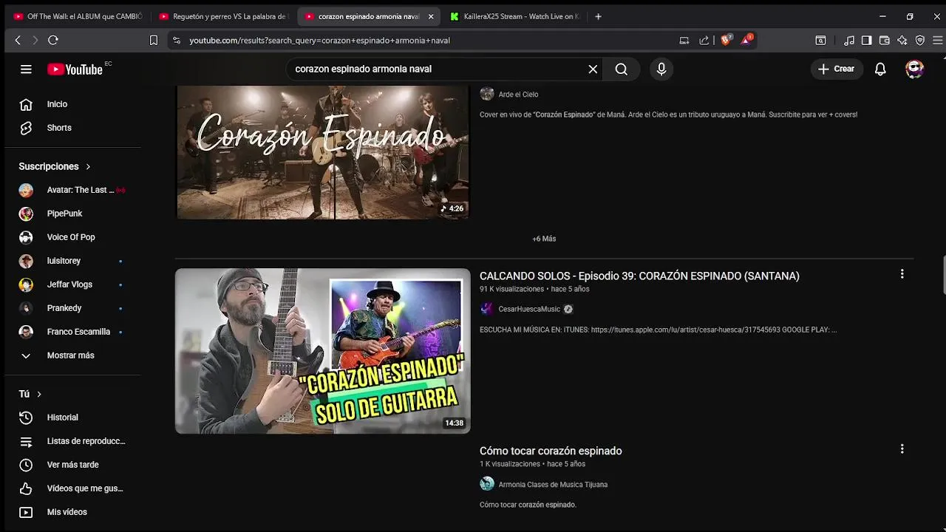Open the Leo AI sparkle icon
946x532 pixels.
(x=902, y=41)
